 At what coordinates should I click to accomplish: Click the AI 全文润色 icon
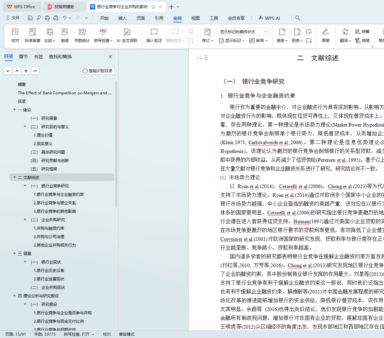coord(127,35)
